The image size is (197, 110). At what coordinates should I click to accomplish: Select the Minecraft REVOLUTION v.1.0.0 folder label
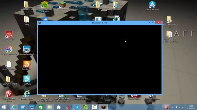pos(45,100)
